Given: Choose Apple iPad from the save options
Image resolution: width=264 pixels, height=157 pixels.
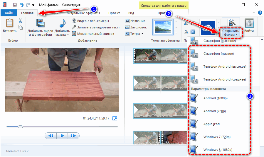Looking at the screenshot, I should click(211, 124).
